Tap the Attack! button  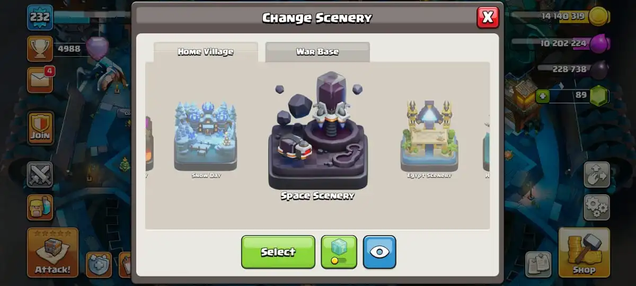[52, 253]
